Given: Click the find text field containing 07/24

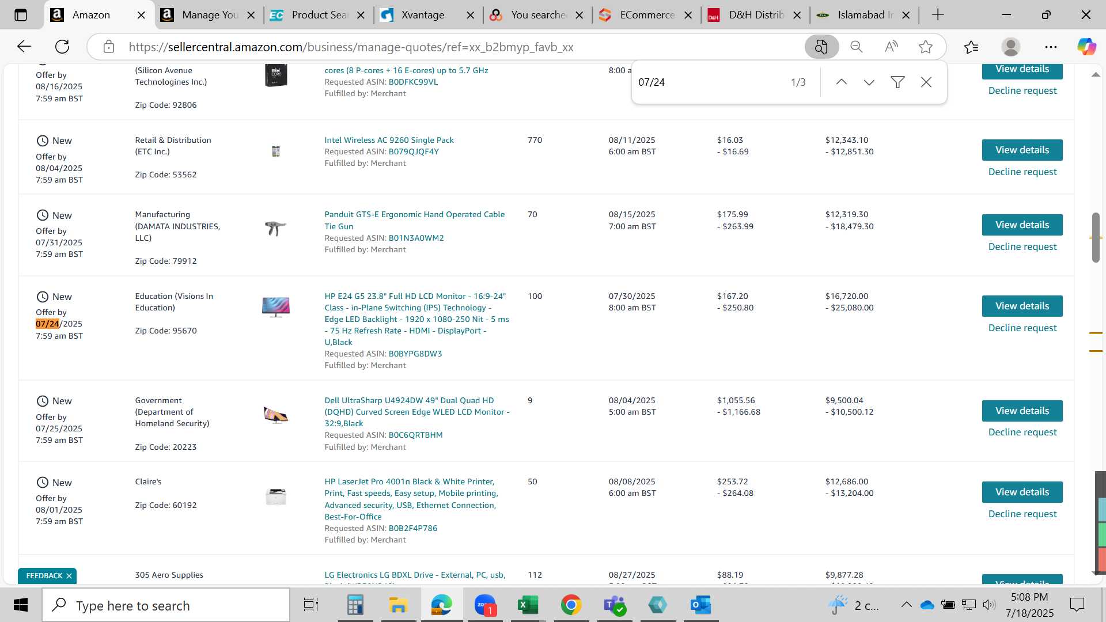Looking at the screenshot, I should click(x=709, y=82).
